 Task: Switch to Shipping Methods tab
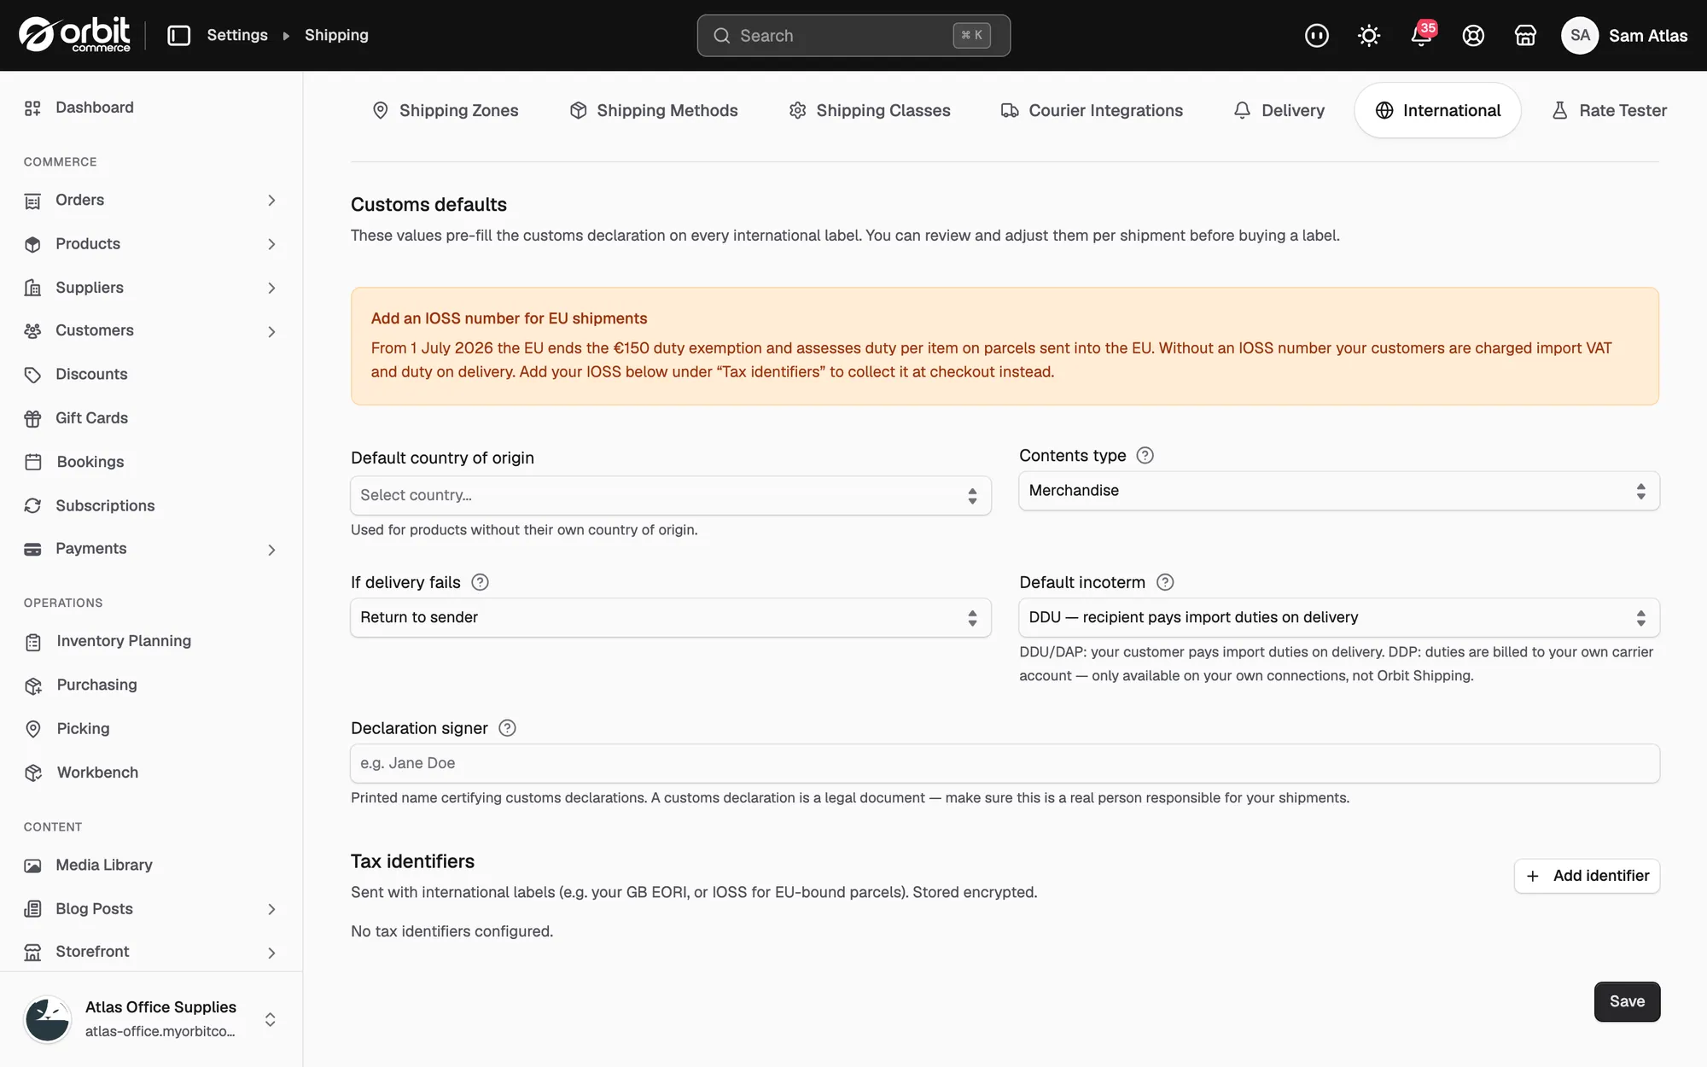(654, 110)
